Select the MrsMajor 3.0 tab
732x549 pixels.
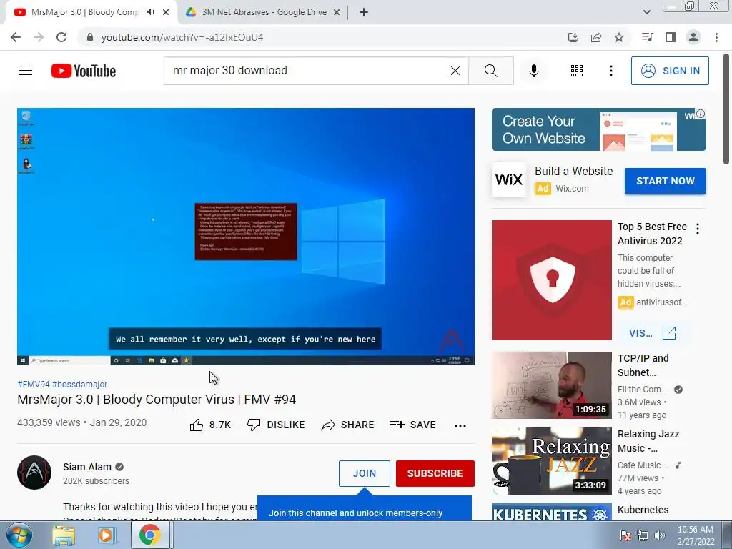coord(84,12)
